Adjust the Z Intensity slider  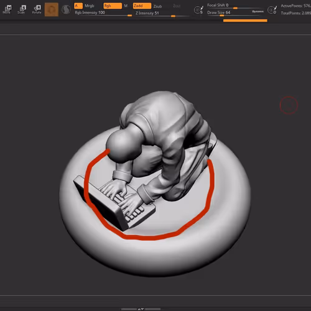click(x=162, y=13)
